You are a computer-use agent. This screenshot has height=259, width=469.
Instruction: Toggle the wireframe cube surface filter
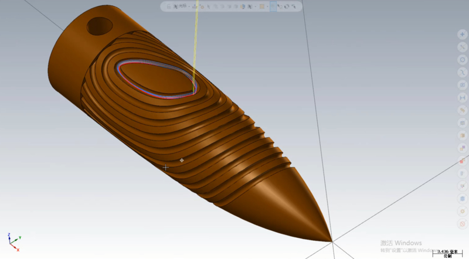(x=463, y=85)
